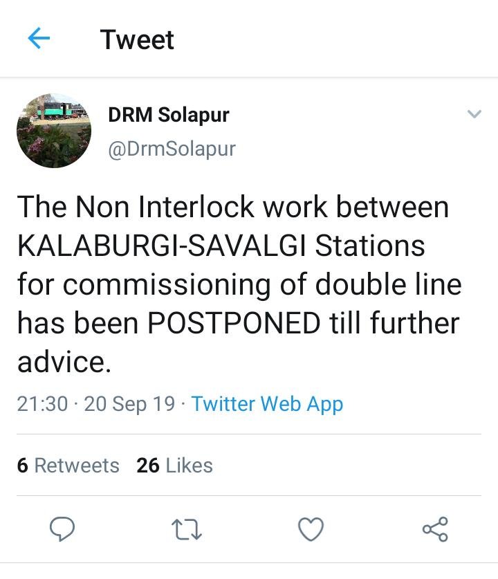Share the tweet using the share icon
Screen dimensions: 498x579
435,530
